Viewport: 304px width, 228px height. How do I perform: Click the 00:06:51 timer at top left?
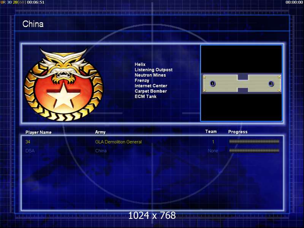click(x=36, y=2)
